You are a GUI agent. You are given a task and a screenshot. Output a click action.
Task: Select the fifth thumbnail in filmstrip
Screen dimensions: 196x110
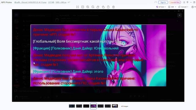(x=100, y=106)
